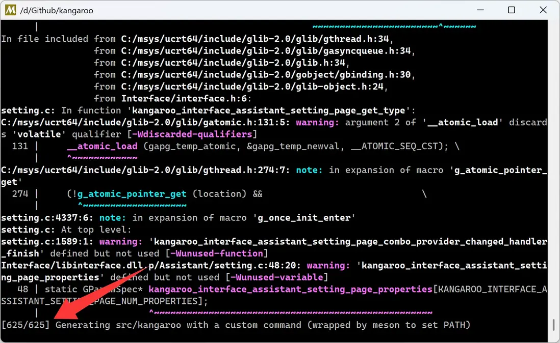560x343 pixels.
Task: Click '__ATOMIC_SEQ_CST' in the code line
Action: 394,147
